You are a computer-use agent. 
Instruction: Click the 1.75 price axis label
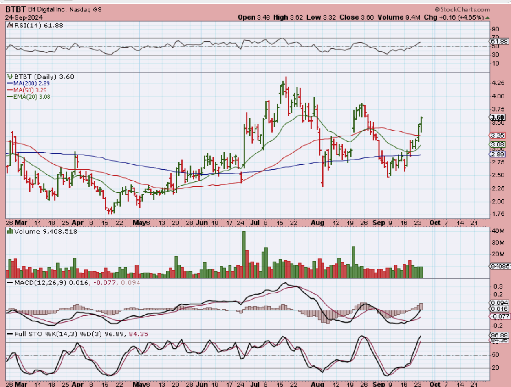(x=498, y=214)
